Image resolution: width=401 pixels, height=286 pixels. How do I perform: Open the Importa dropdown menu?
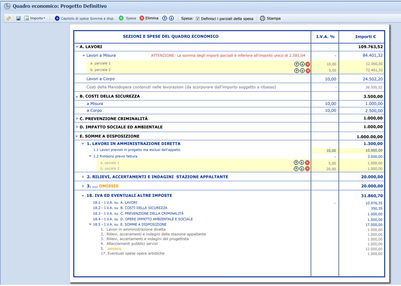(x=35, y=19)
